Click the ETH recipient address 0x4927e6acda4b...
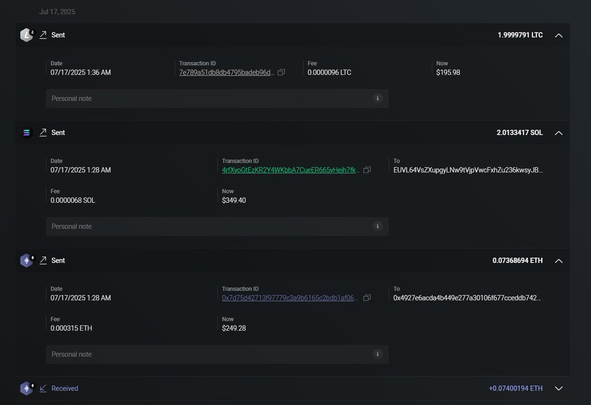Screen dimensions: 591x405 pos(467,298)
